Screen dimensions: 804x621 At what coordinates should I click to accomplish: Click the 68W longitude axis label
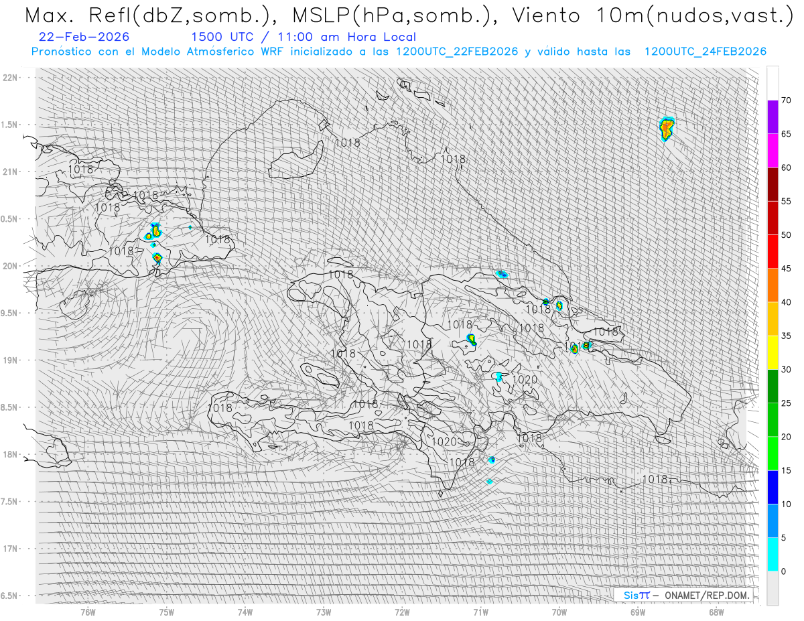(716, 612)
